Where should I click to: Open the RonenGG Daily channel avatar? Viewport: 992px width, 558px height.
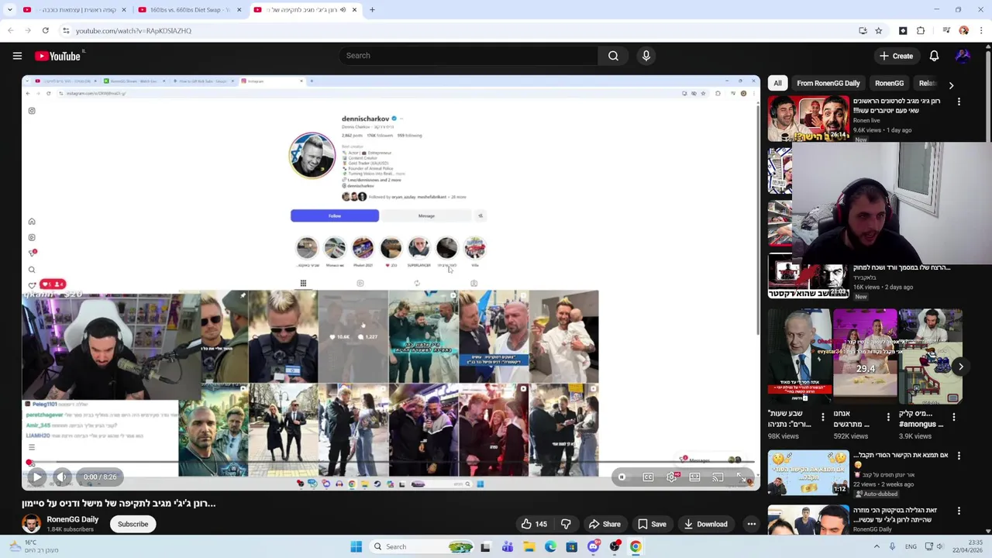[x=31, y=524]
